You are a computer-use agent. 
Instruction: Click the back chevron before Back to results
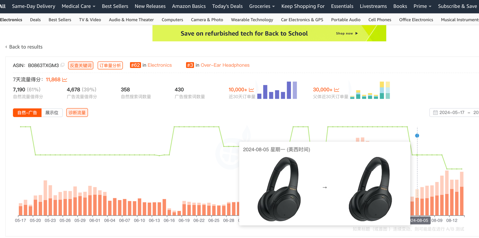click(x=6, y=47)
